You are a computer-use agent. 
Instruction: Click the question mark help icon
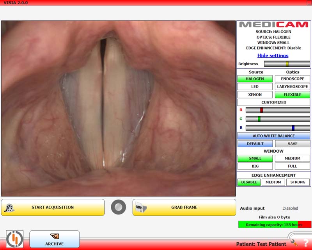click(306, 243)
